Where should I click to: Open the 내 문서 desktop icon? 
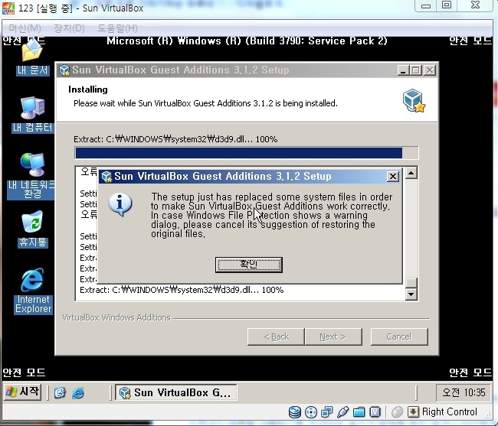[32, 59]
